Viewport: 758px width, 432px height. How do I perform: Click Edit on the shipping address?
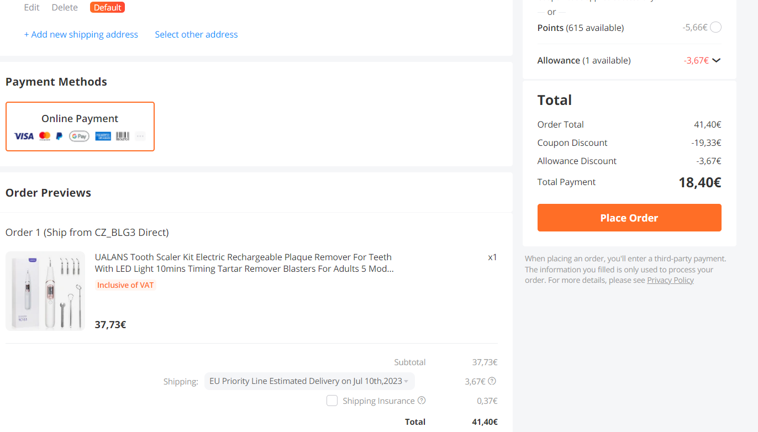32,7
